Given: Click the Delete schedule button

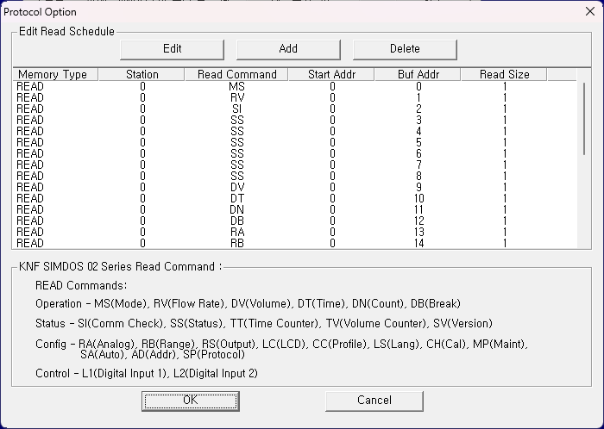Looking at the screenshot, I should [405, 49].
